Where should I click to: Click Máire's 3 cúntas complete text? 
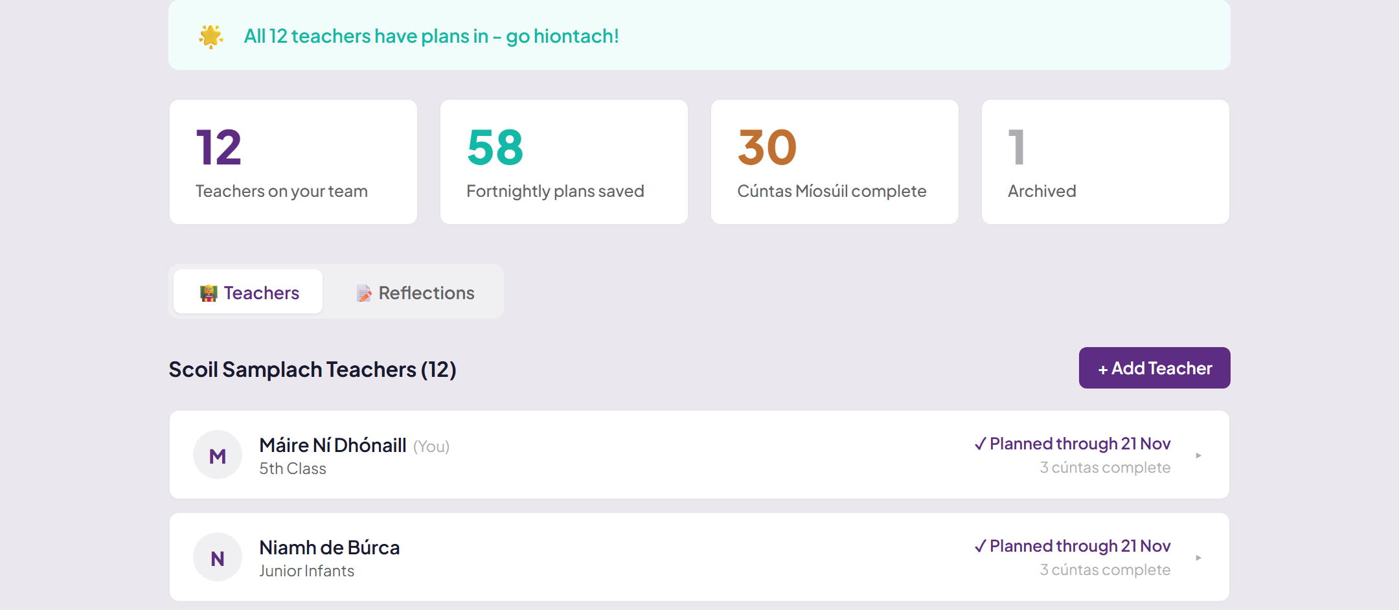[1105, 468]
